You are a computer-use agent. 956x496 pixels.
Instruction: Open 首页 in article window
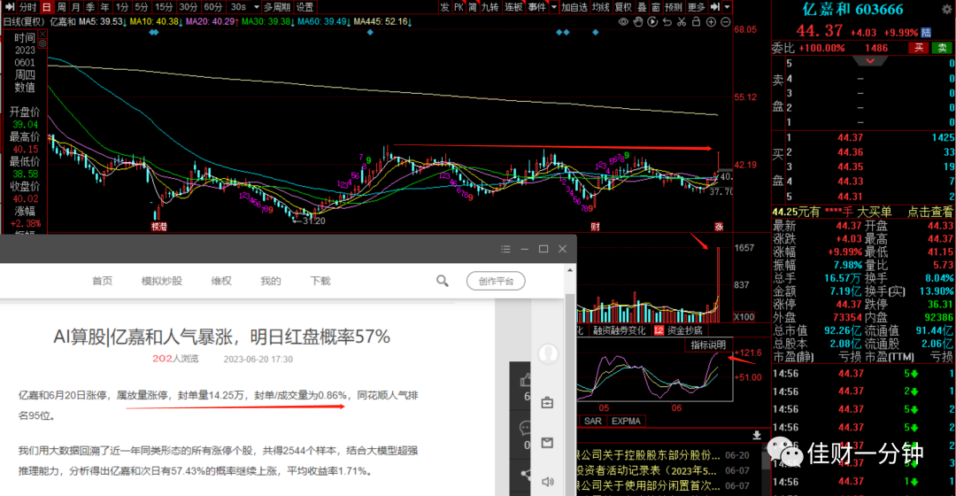(102, 281)
